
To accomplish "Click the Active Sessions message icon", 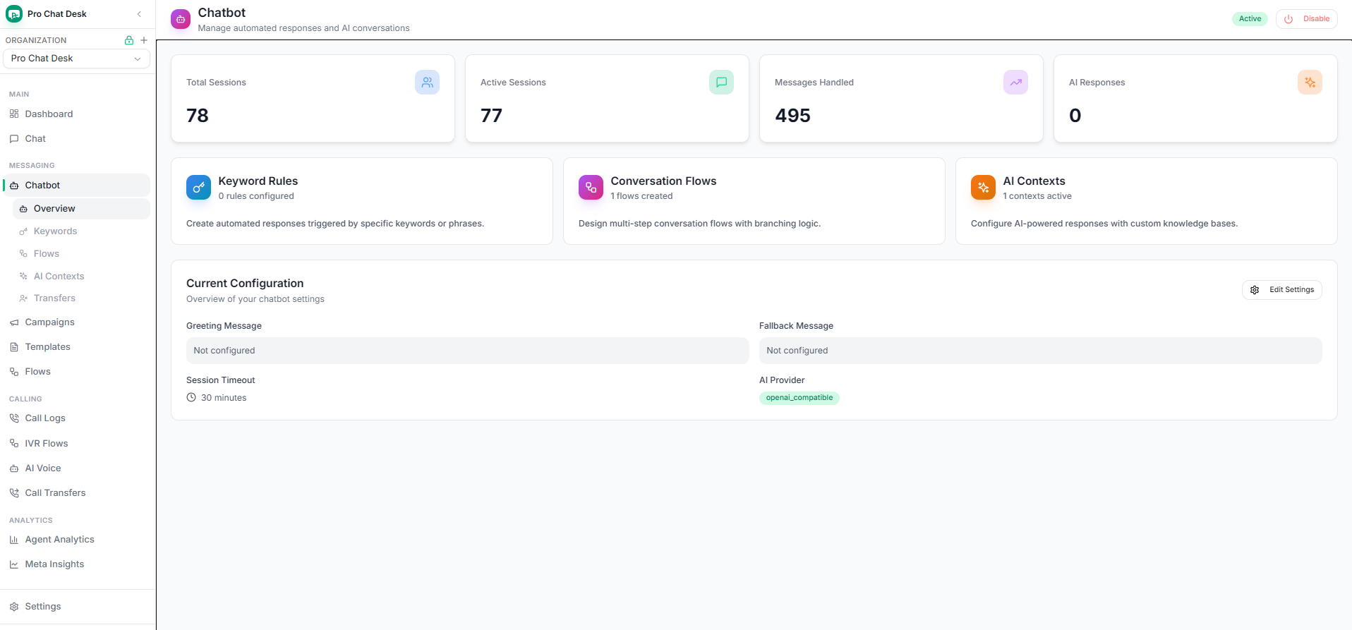I will click(x=721, y=83).
